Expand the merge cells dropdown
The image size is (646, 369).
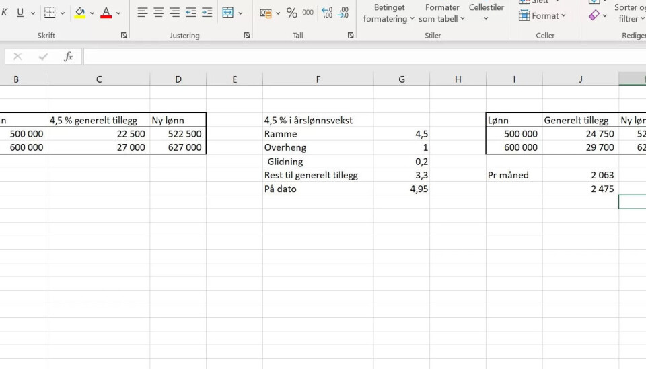[240, 13]
